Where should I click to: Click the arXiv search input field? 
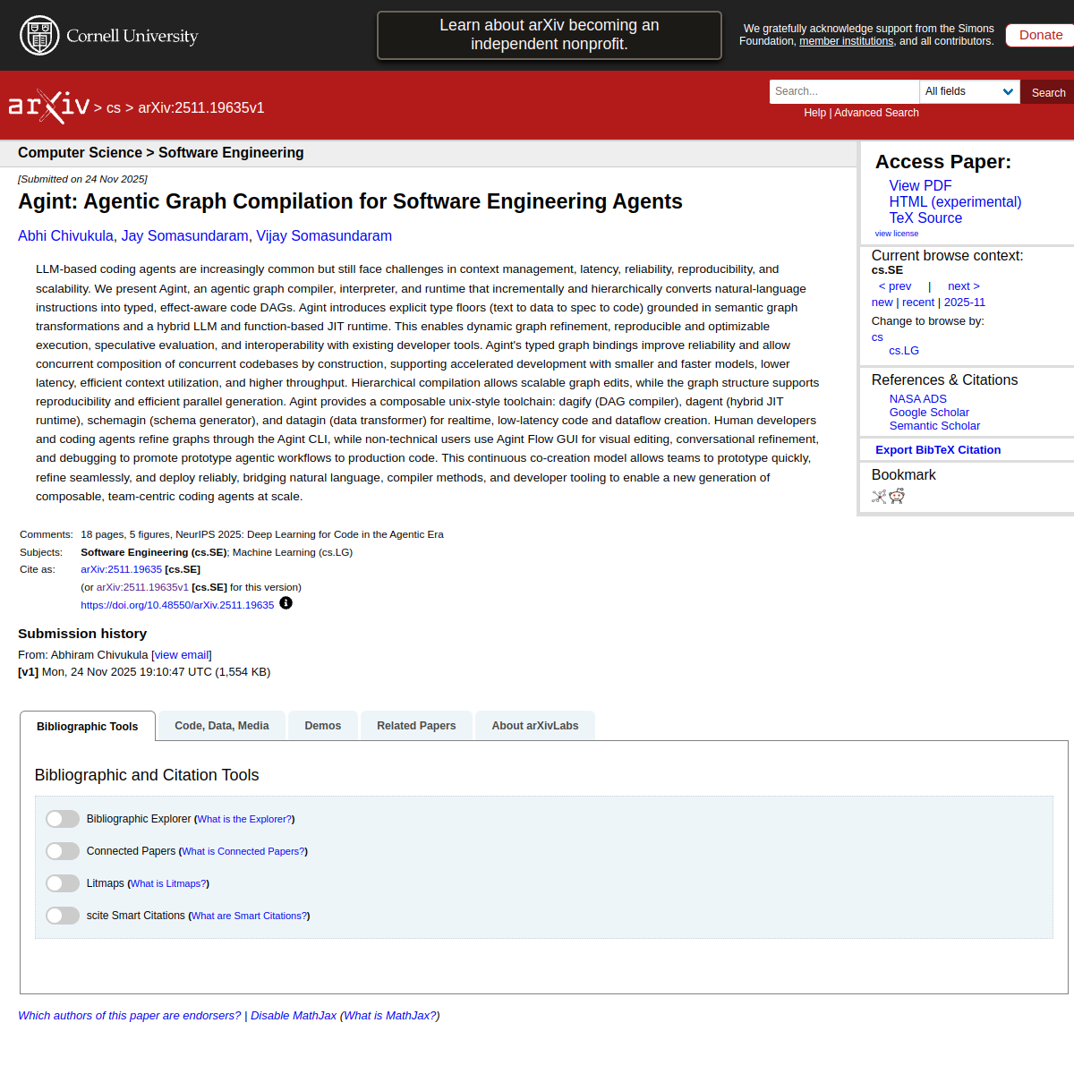tap(844, 91)
